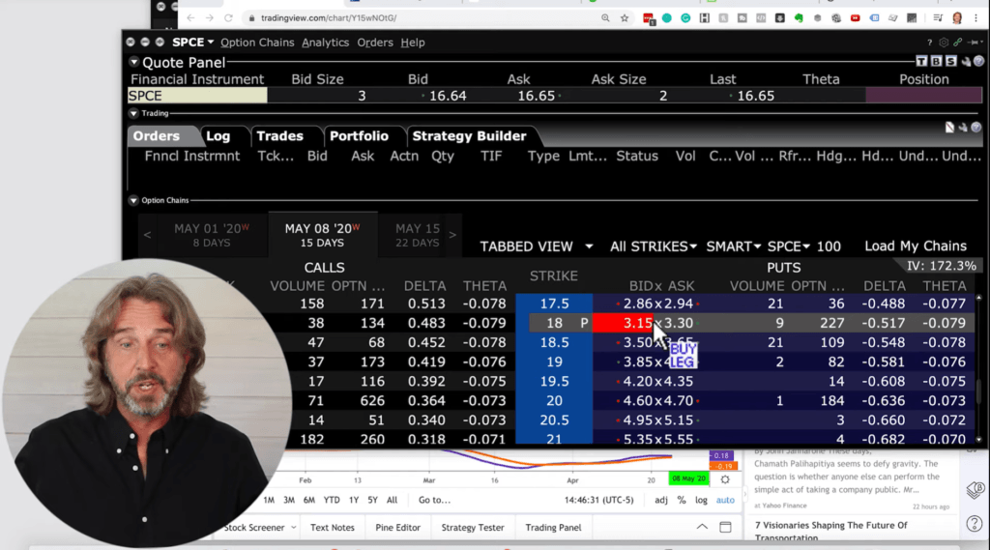Open the Orders menu

click(x=375, y=43)
